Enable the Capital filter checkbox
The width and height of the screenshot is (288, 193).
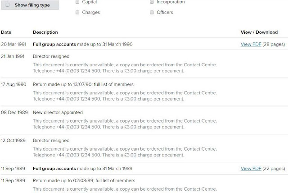[x=77, y=2]
